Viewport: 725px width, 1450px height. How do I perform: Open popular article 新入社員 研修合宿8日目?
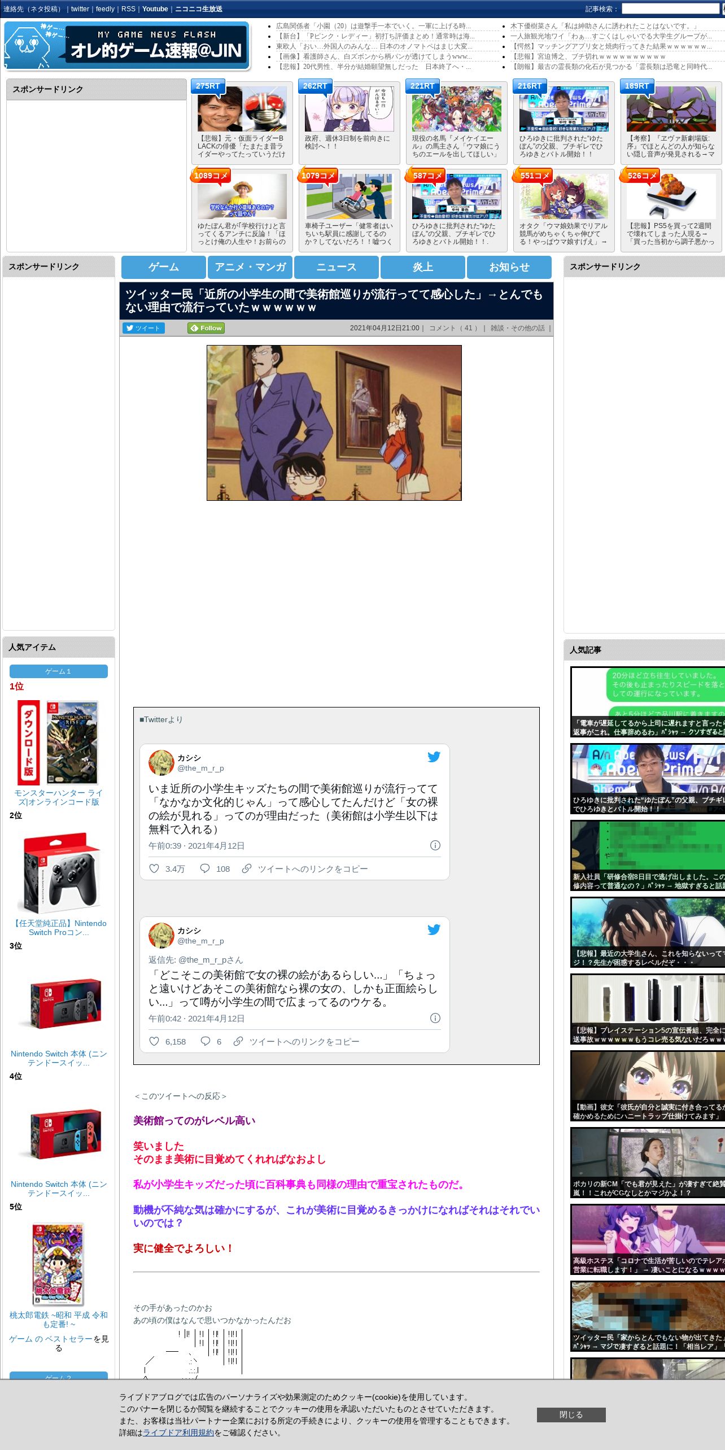(648, 855)
